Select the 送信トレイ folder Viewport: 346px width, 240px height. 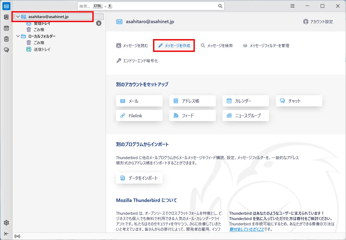click(42, 49)
